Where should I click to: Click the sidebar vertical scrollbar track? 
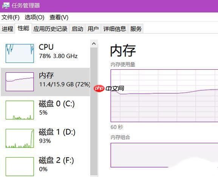point(94,111)
